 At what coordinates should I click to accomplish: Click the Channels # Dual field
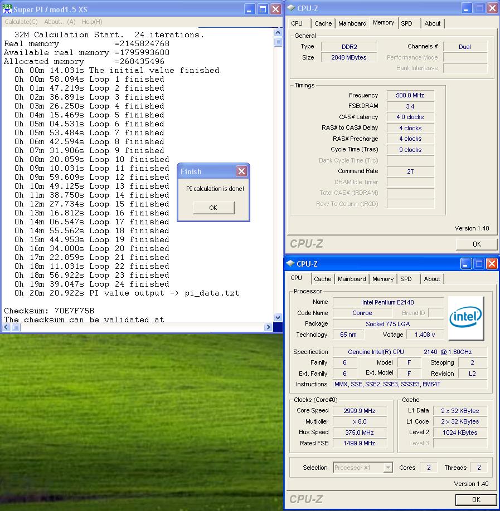pyautogui.click(x=465, y=47)
